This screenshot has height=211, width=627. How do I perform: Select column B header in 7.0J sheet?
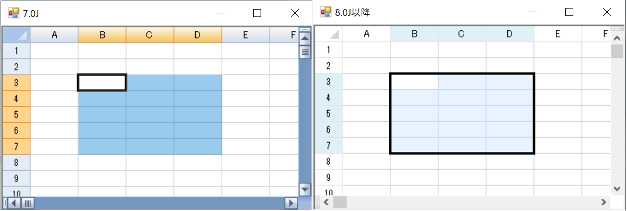pyautogui.click(x=102, y=35)
